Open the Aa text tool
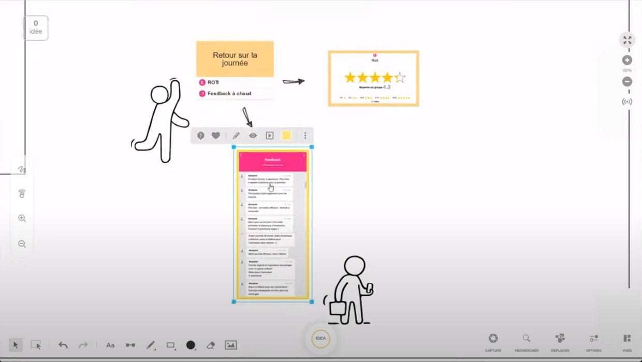 tap(110, 345)
